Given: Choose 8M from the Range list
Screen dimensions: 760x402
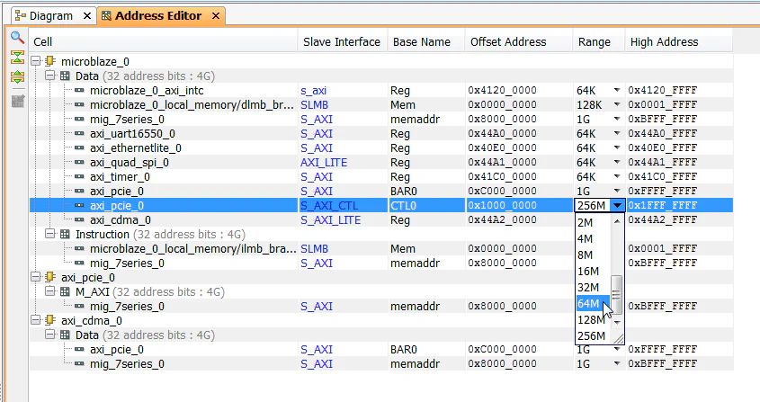Looking at the screenshot, I should tap(593, 255).
